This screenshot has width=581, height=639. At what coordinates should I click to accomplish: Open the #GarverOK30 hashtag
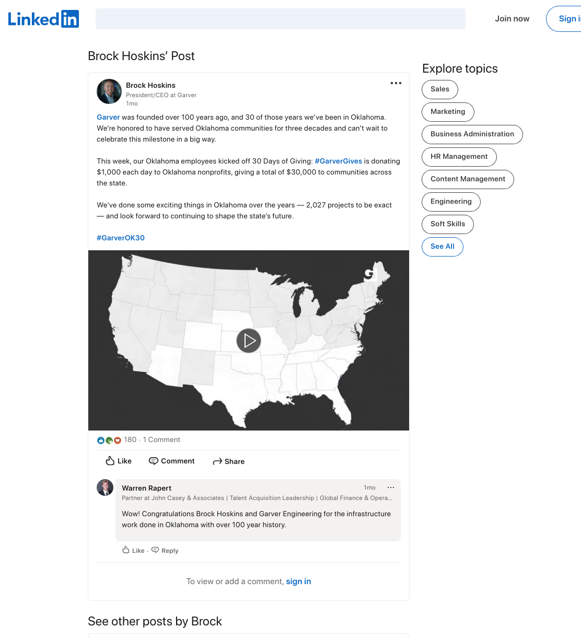click(121, 238)
